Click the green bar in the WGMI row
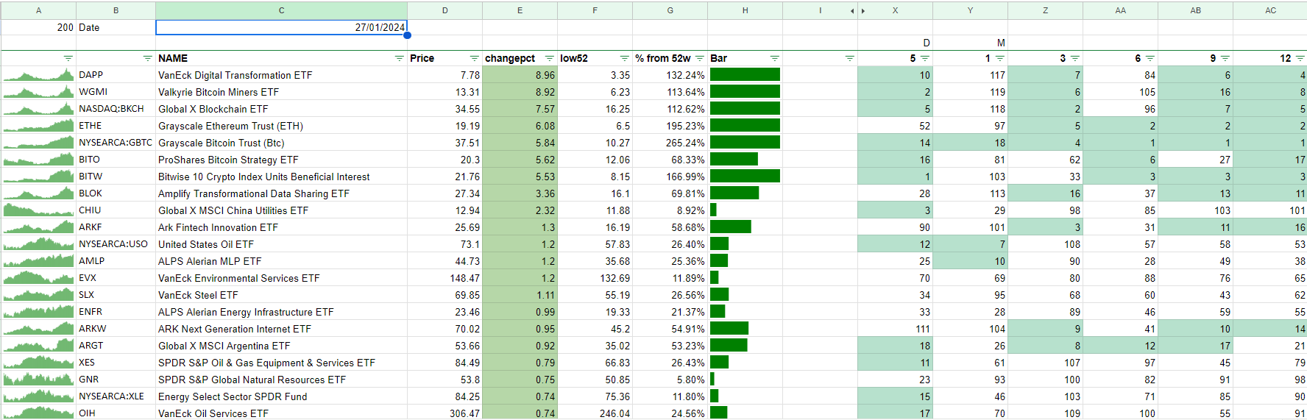This screenshot has height=420, width=1307. [745, 92]
